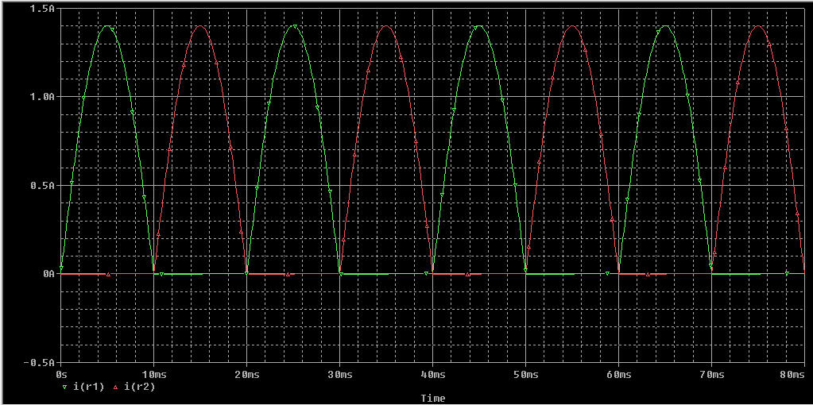Click the 0s label on the time axis
The width and height of the screenshot is (813, 405).
tap(62, 372)
